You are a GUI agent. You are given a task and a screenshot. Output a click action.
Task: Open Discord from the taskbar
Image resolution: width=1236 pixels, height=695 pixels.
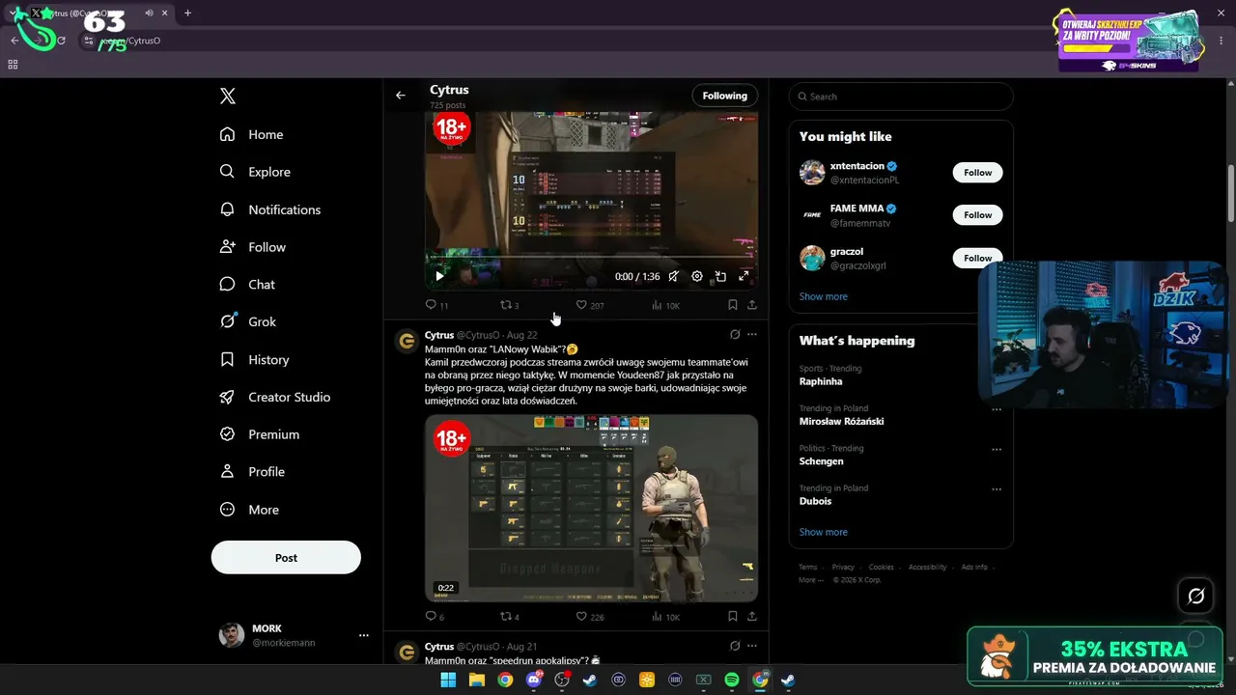click(534, 680)
